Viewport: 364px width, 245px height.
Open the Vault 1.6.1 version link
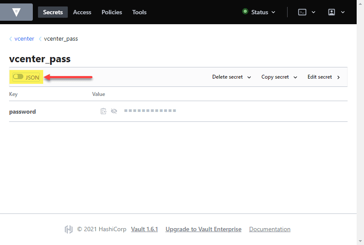coord(144,229)
